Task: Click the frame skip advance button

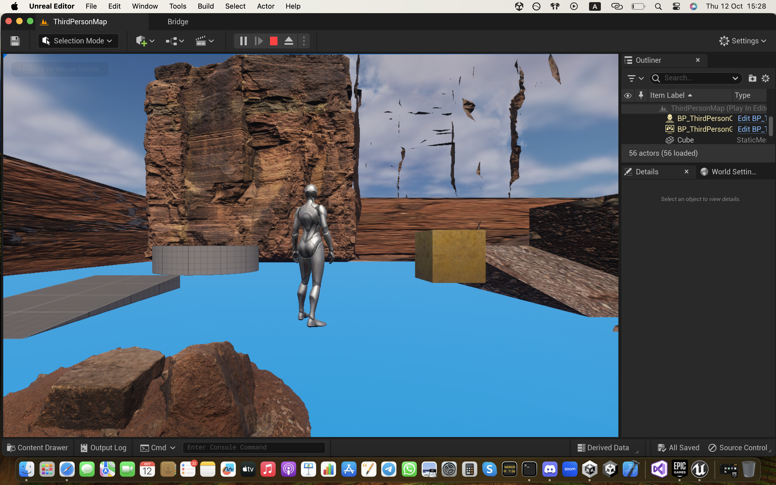Action: pos(258,41)
